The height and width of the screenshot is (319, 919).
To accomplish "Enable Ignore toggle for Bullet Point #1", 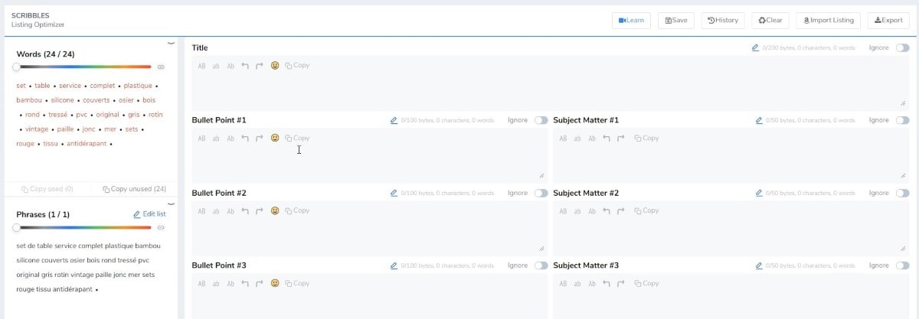I will tap(541, 120).
